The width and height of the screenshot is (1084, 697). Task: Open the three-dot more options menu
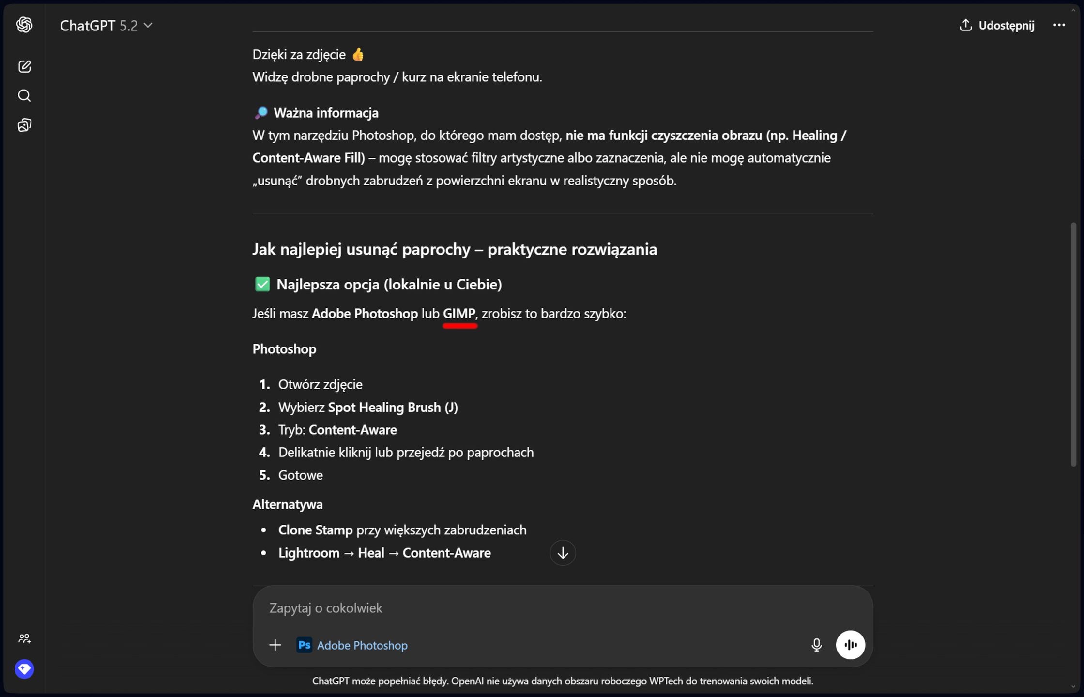(x=1059, y=25)
